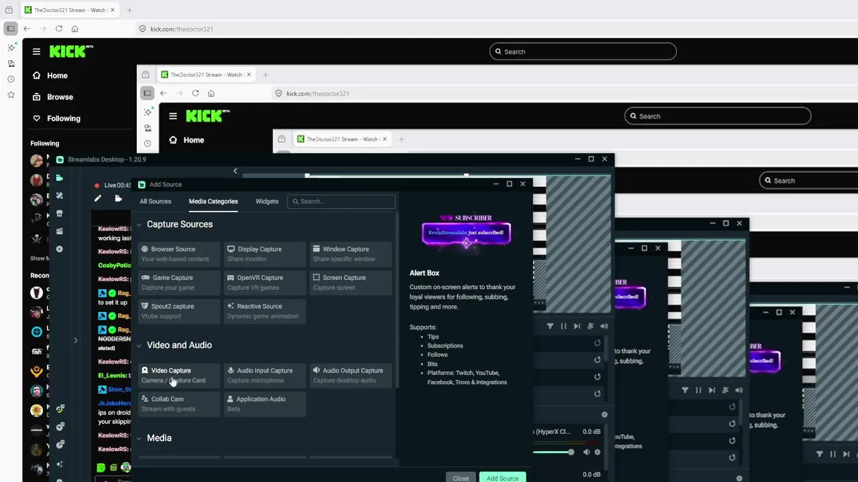Choose the Display Capture source
858x482 pixels.
pyautogui.click(x=265, y=254)
